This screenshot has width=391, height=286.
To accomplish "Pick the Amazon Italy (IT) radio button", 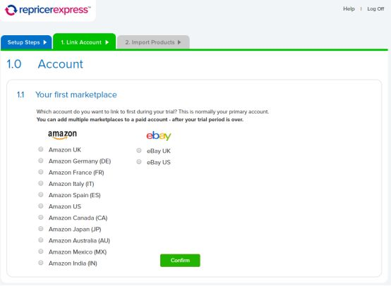I will [41, 183].
